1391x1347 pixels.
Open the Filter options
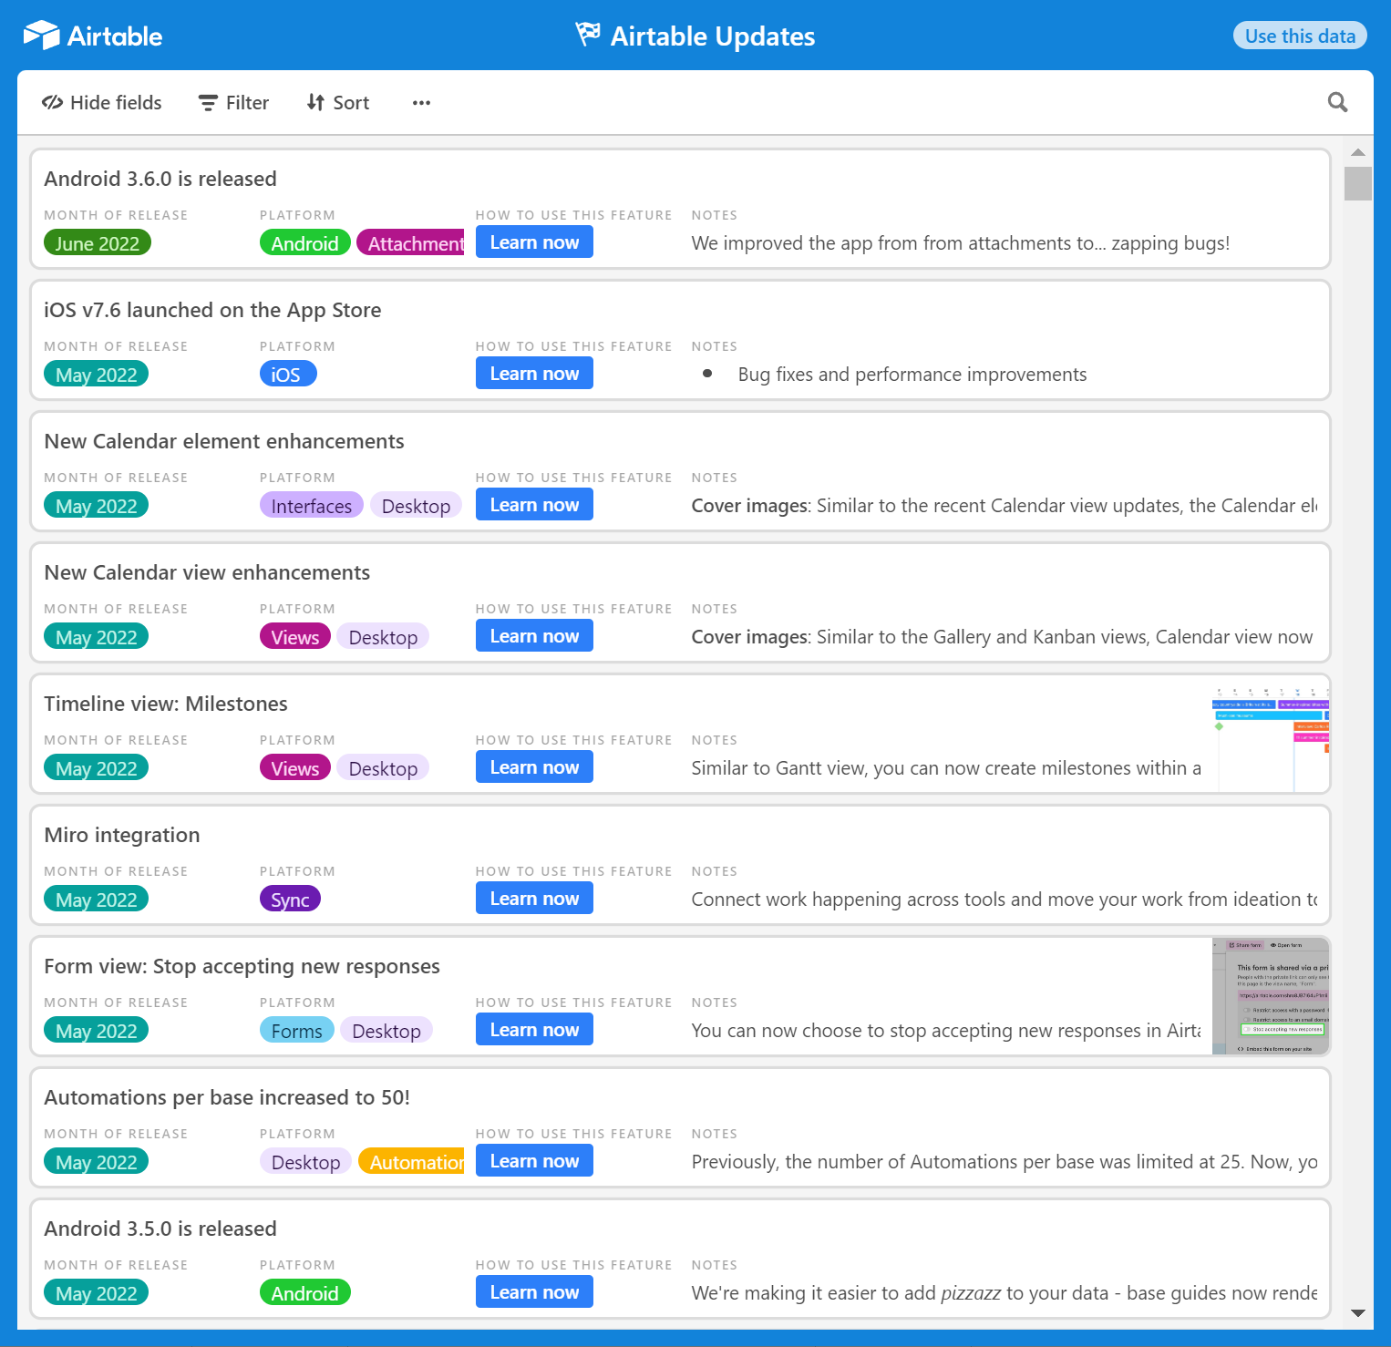pyautogui.click(x=234, y=103)
